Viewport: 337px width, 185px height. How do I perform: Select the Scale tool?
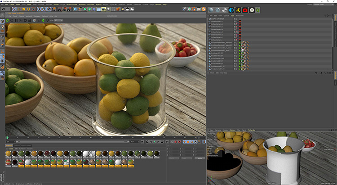point(24,9)
